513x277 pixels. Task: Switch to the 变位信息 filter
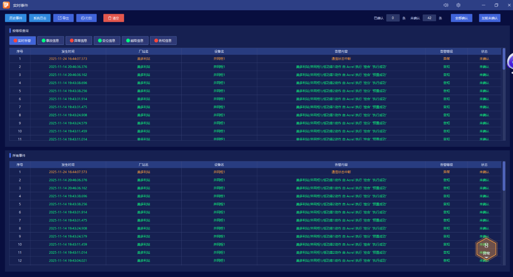pyautogui.click(x=107, y=41)
